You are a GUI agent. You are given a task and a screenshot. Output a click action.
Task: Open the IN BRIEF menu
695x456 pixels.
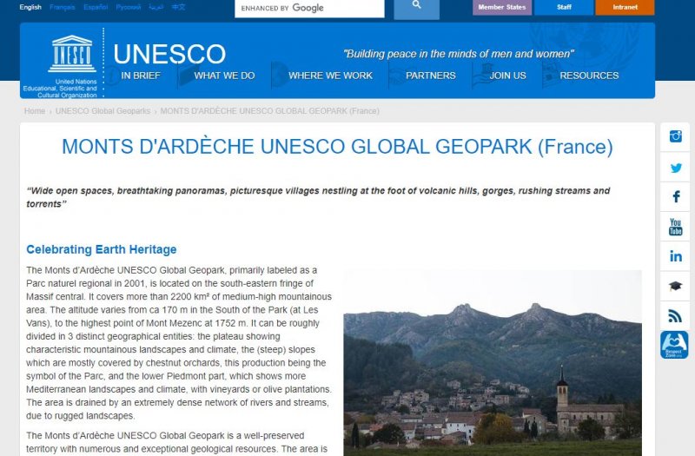click(141, 76)
